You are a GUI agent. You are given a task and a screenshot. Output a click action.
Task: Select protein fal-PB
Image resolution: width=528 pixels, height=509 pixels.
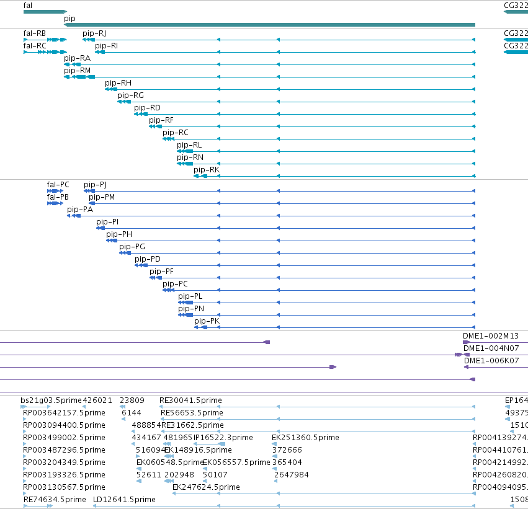(58, 197)
